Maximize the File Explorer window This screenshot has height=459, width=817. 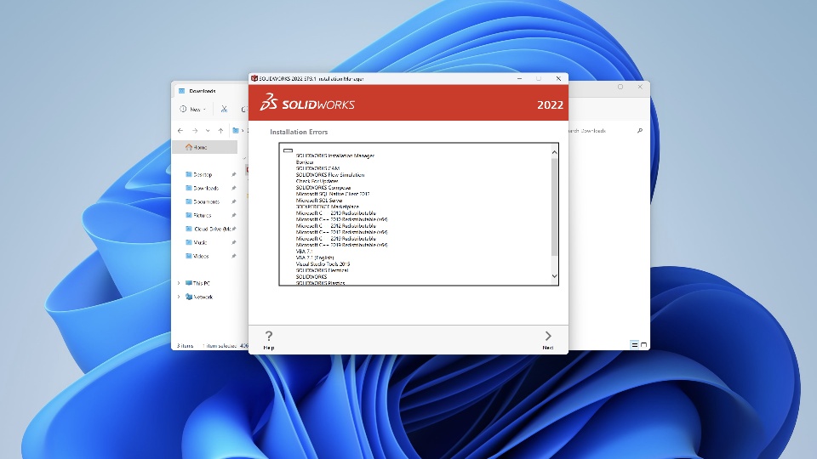[620, 87]
